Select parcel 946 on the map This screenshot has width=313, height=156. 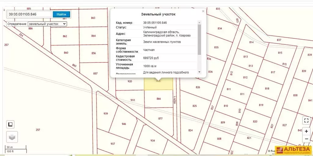(124, 124)
